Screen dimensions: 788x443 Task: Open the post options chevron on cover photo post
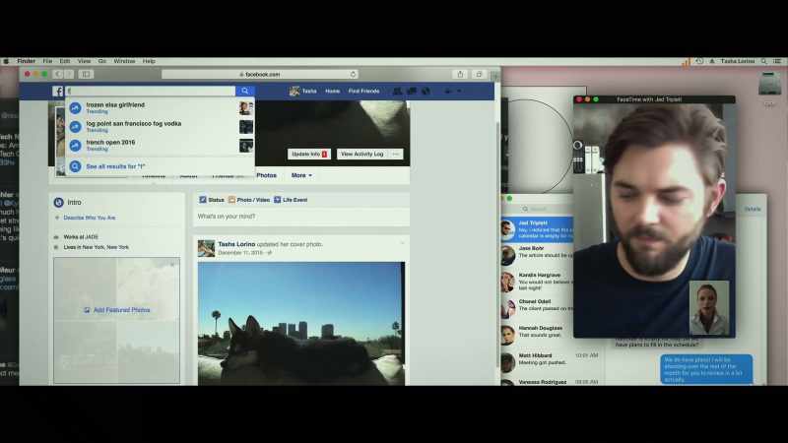click(402, 243)
